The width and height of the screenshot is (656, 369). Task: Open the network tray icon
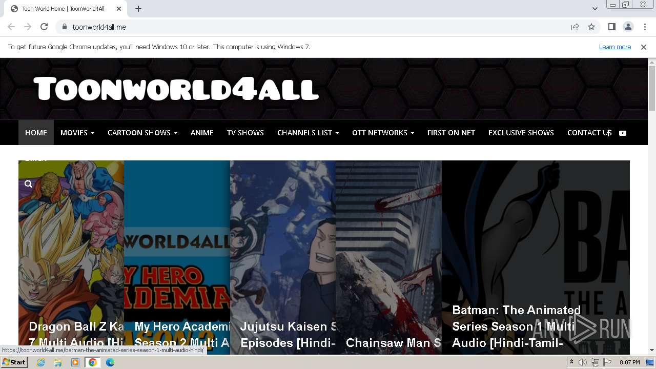(x=595, y=362)
